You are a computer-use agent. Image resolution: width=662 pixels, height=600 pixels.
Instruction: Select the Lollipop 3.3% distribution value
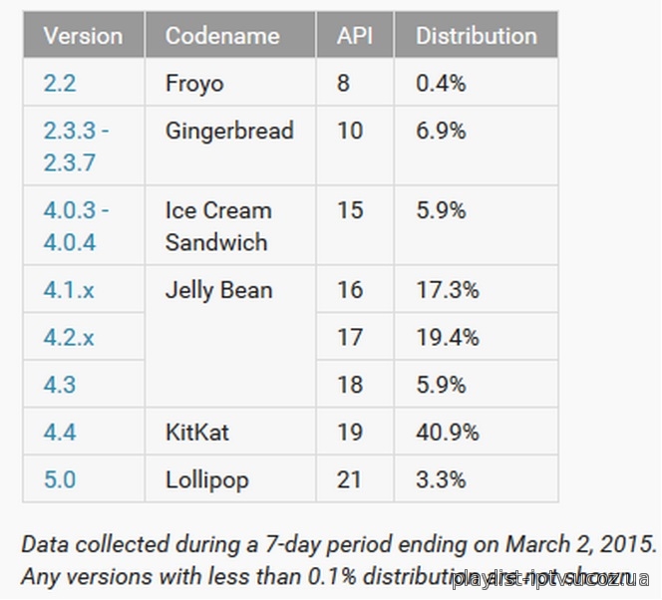441,479
